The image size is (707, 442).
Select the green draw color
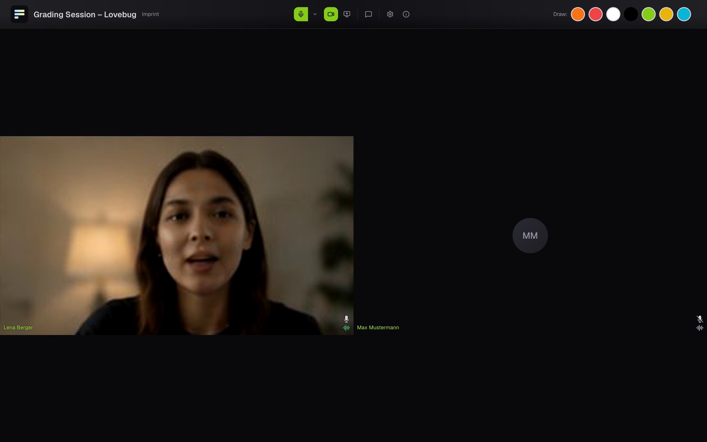tap(648, 14)
